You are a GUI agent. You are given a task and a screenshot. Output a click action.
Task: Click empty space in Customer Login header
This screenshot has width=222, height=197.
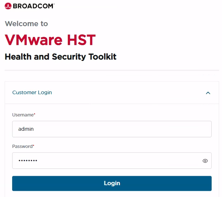coord(125,92)
